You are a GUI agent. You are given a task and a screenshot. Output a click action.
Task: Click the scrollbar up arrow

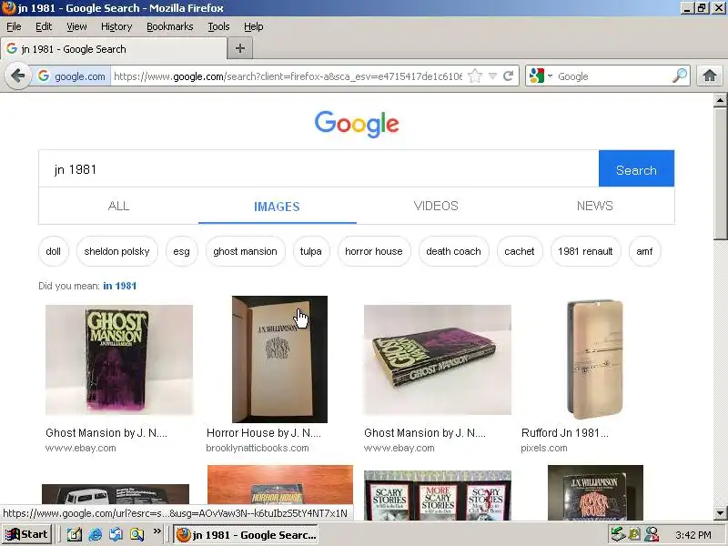[720, 100]
